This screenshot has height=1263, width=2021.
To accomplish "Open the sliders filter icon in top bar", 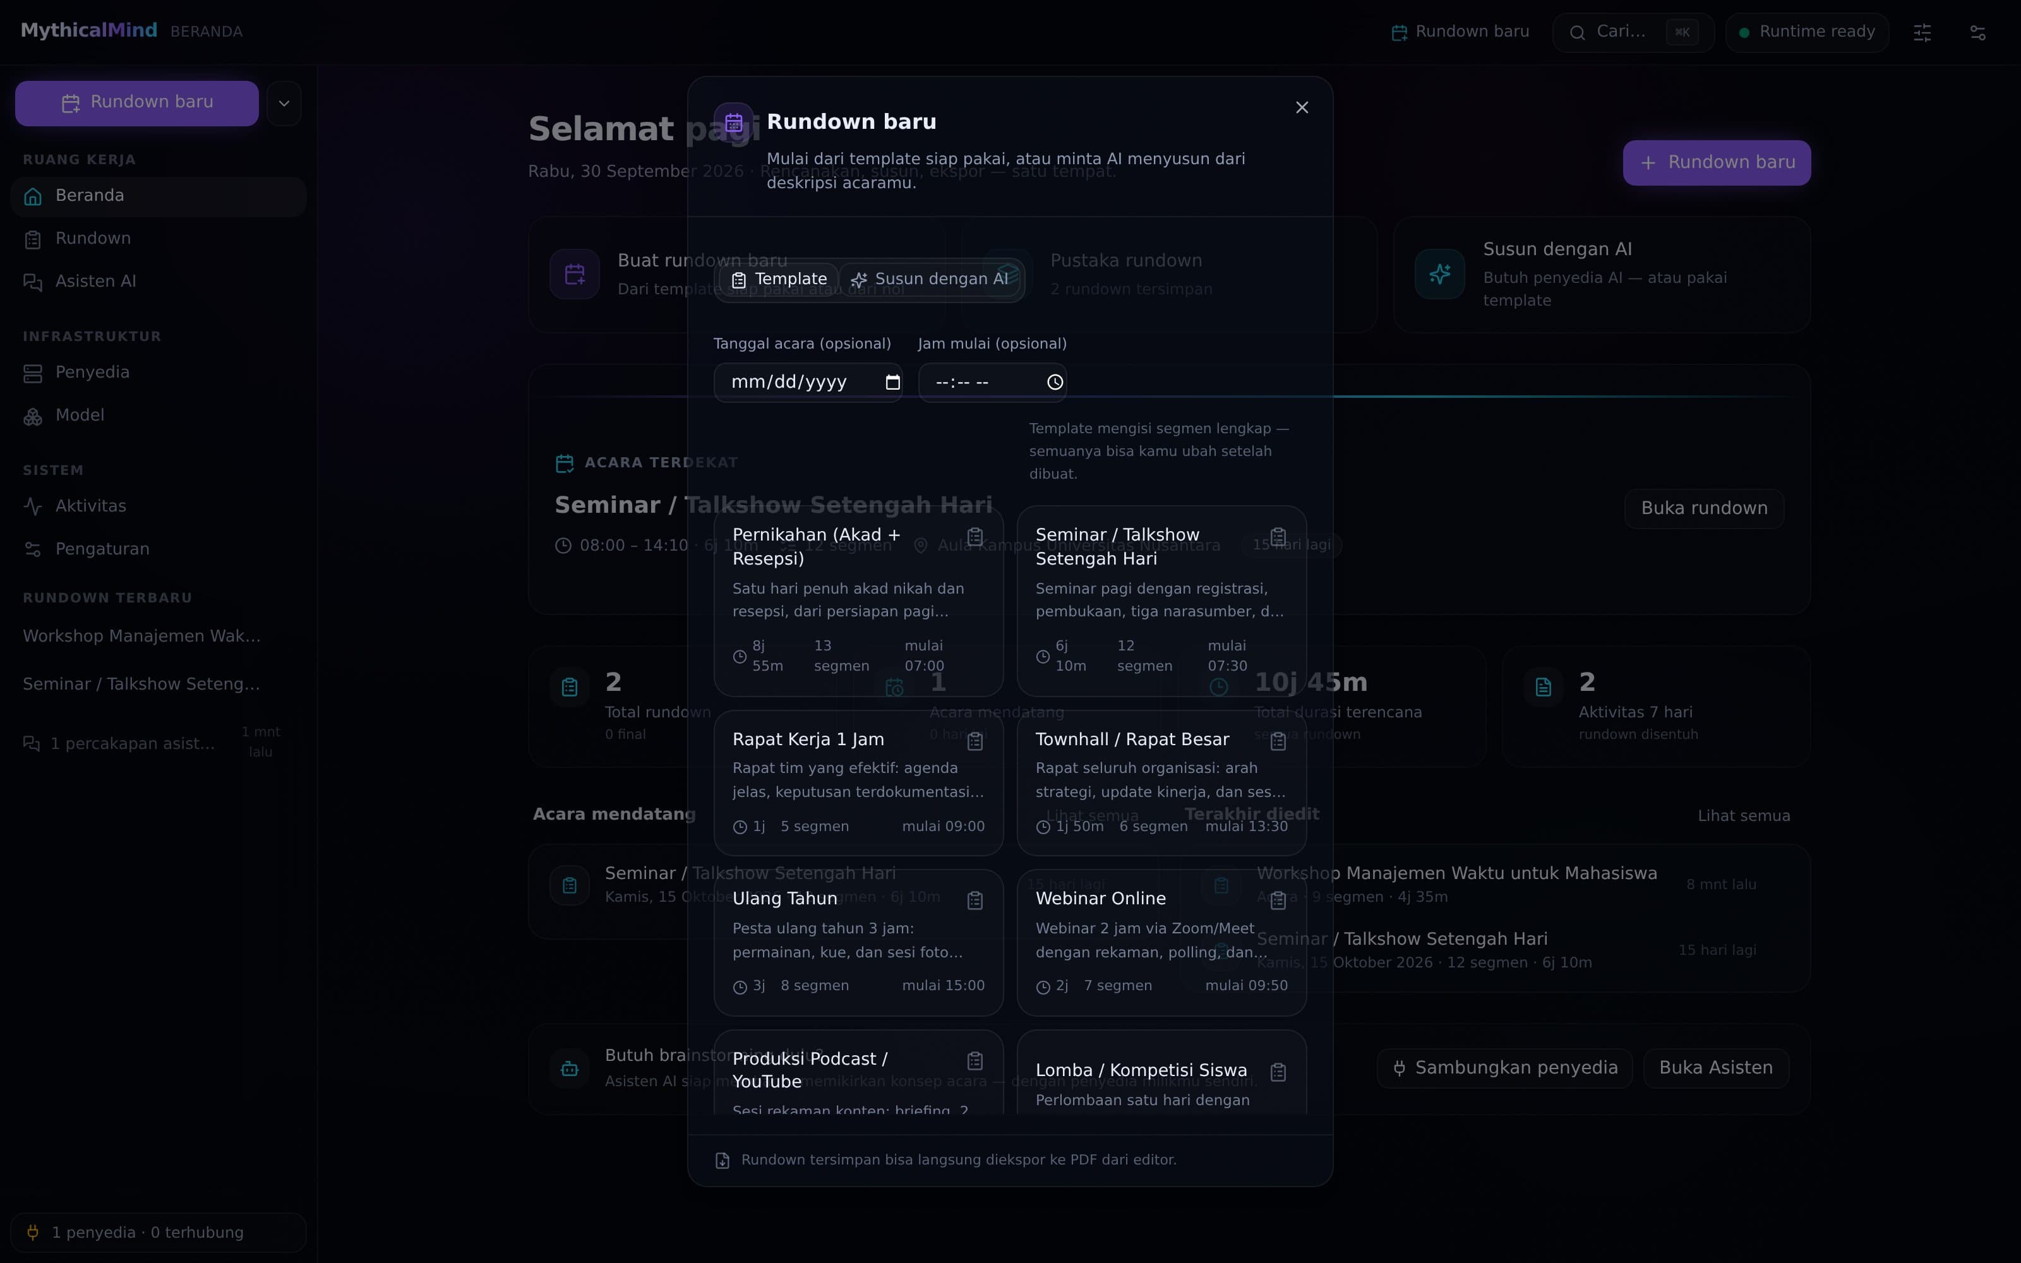I will [1922, 33].
